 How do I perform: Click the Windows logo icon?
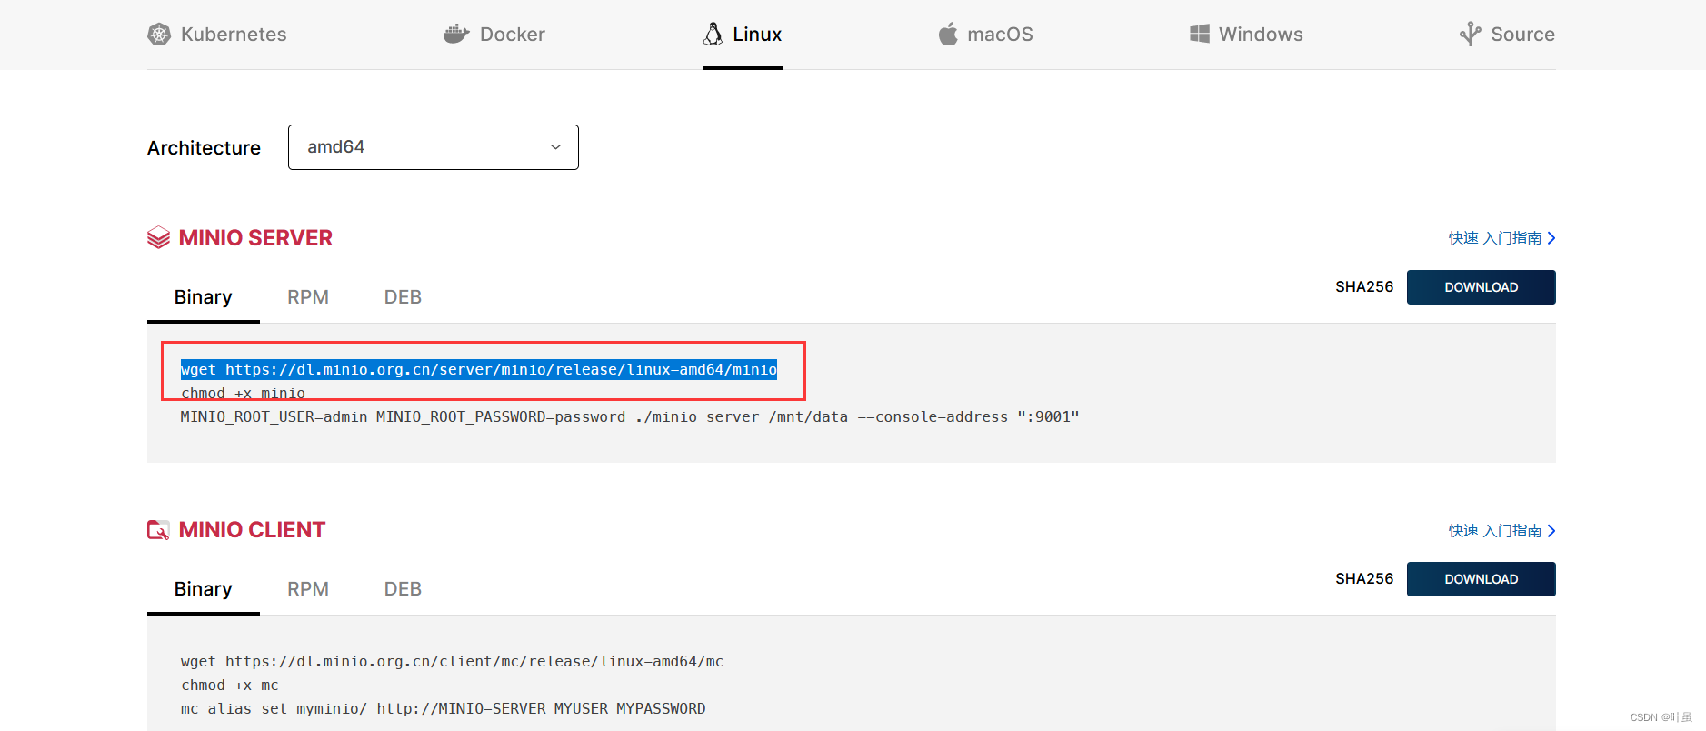[x=1200, y=34]
